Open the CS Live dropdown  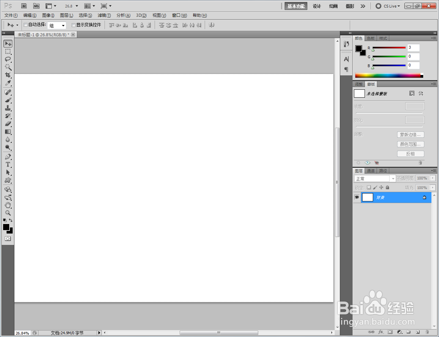[x=388, y=6]
